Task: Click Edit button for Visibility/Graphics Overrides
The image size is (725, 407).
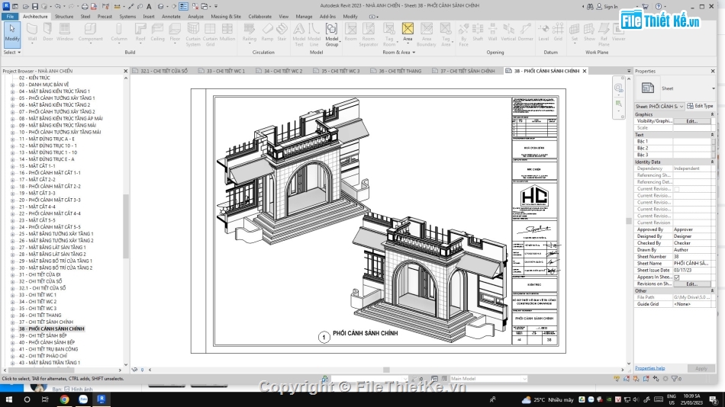Action: pos(691,121)
